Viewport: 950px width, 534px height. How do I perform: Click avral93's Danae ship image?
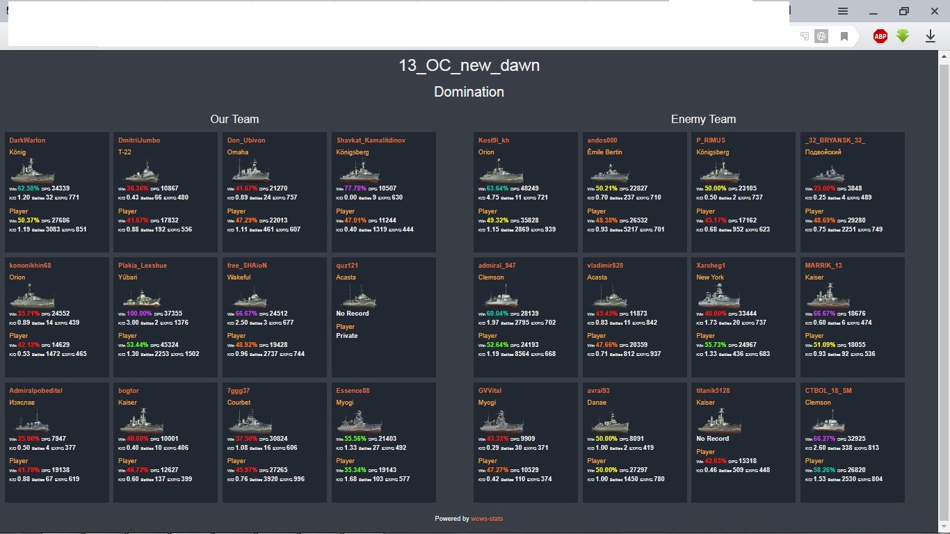[x=610, y=421]
